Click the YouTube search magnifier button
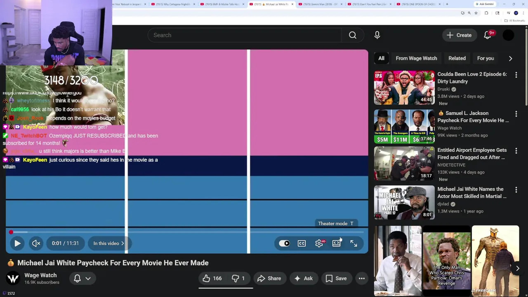Viewport: 528px width, 297px height. click(353, 35)
